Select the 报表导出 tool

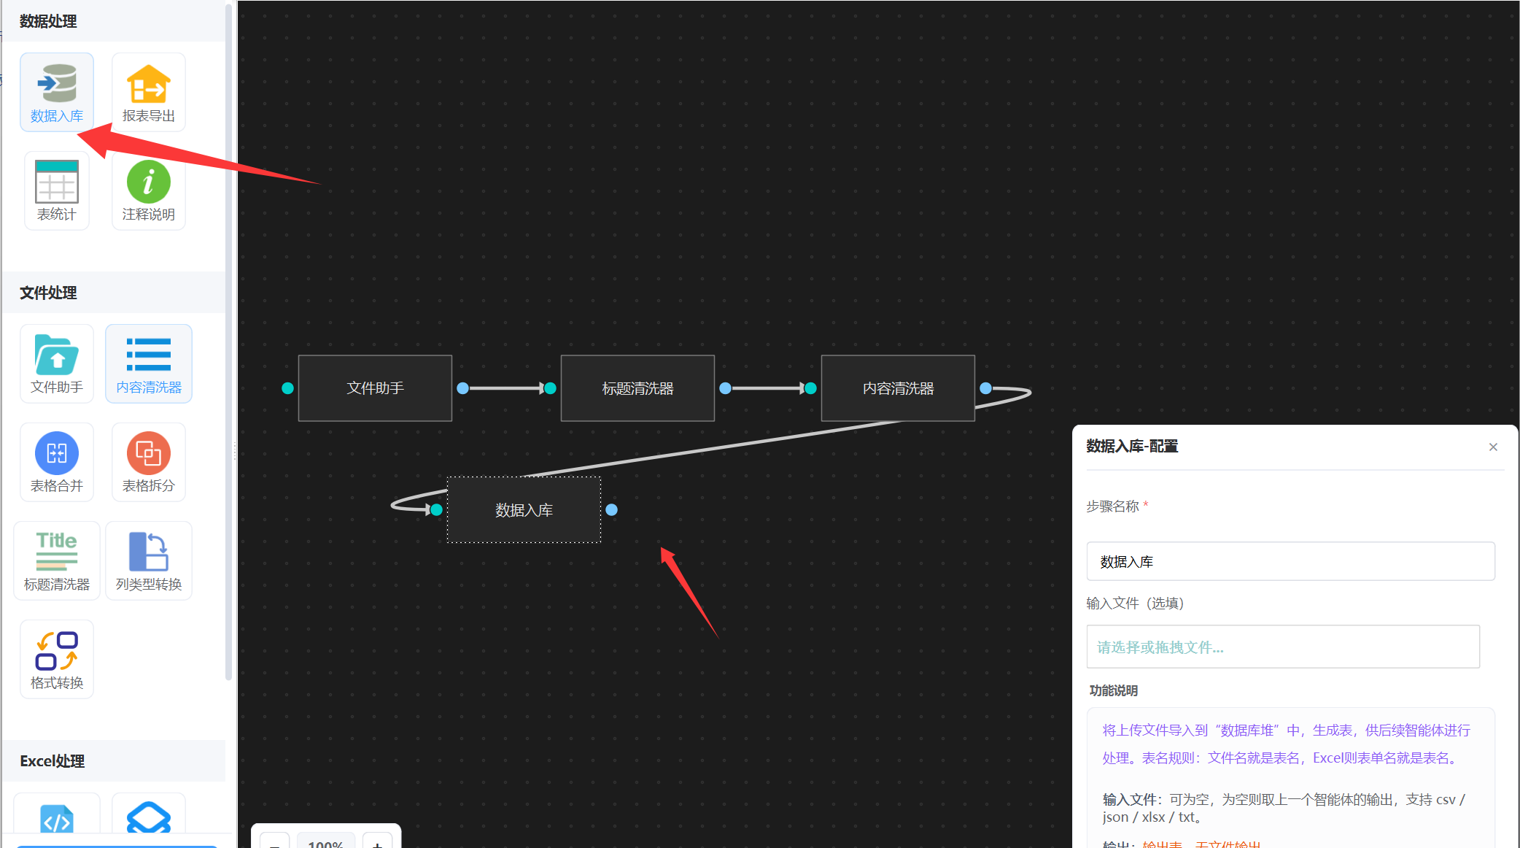point(149,92)
